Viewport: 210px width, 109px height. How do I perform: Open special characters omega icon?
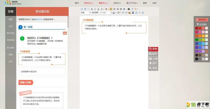(x=143, y=13)
